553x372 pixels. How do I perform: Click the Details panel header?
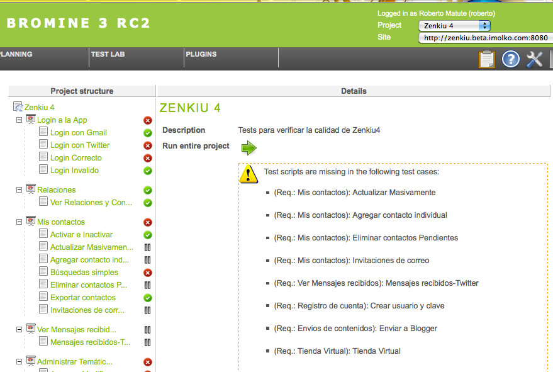tap(354, 91)
